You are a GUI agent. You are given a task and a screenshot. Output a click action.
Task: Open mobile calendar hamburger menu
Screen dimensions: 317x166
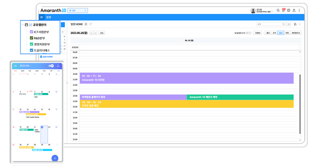click(x=15, y=66)
